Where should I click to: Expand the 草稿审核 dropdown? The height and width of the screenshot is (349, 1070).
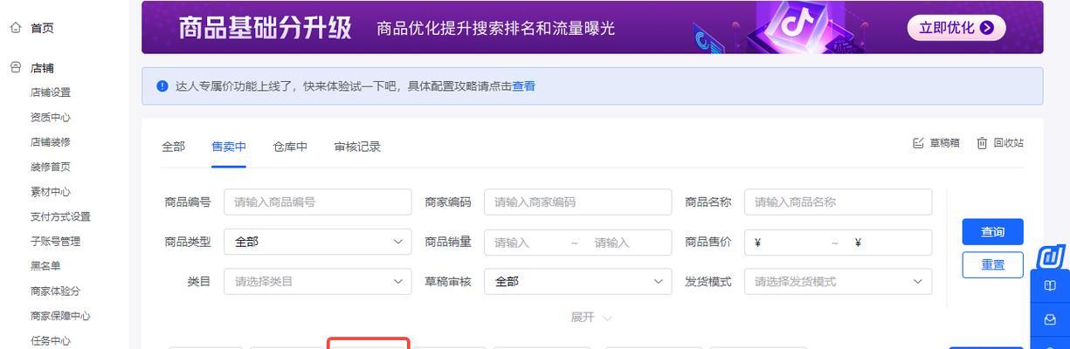(578, 281)
